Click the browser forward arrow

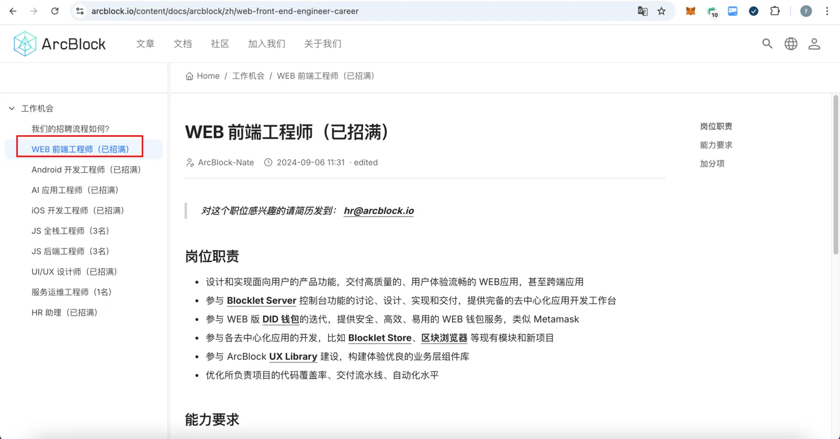click(34, 11)
